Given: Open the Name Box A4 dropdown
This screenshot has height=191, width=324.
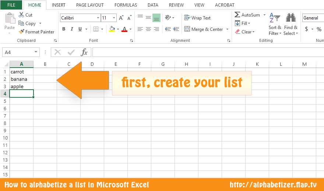Looking at the screenshot, I should point(36,52).
